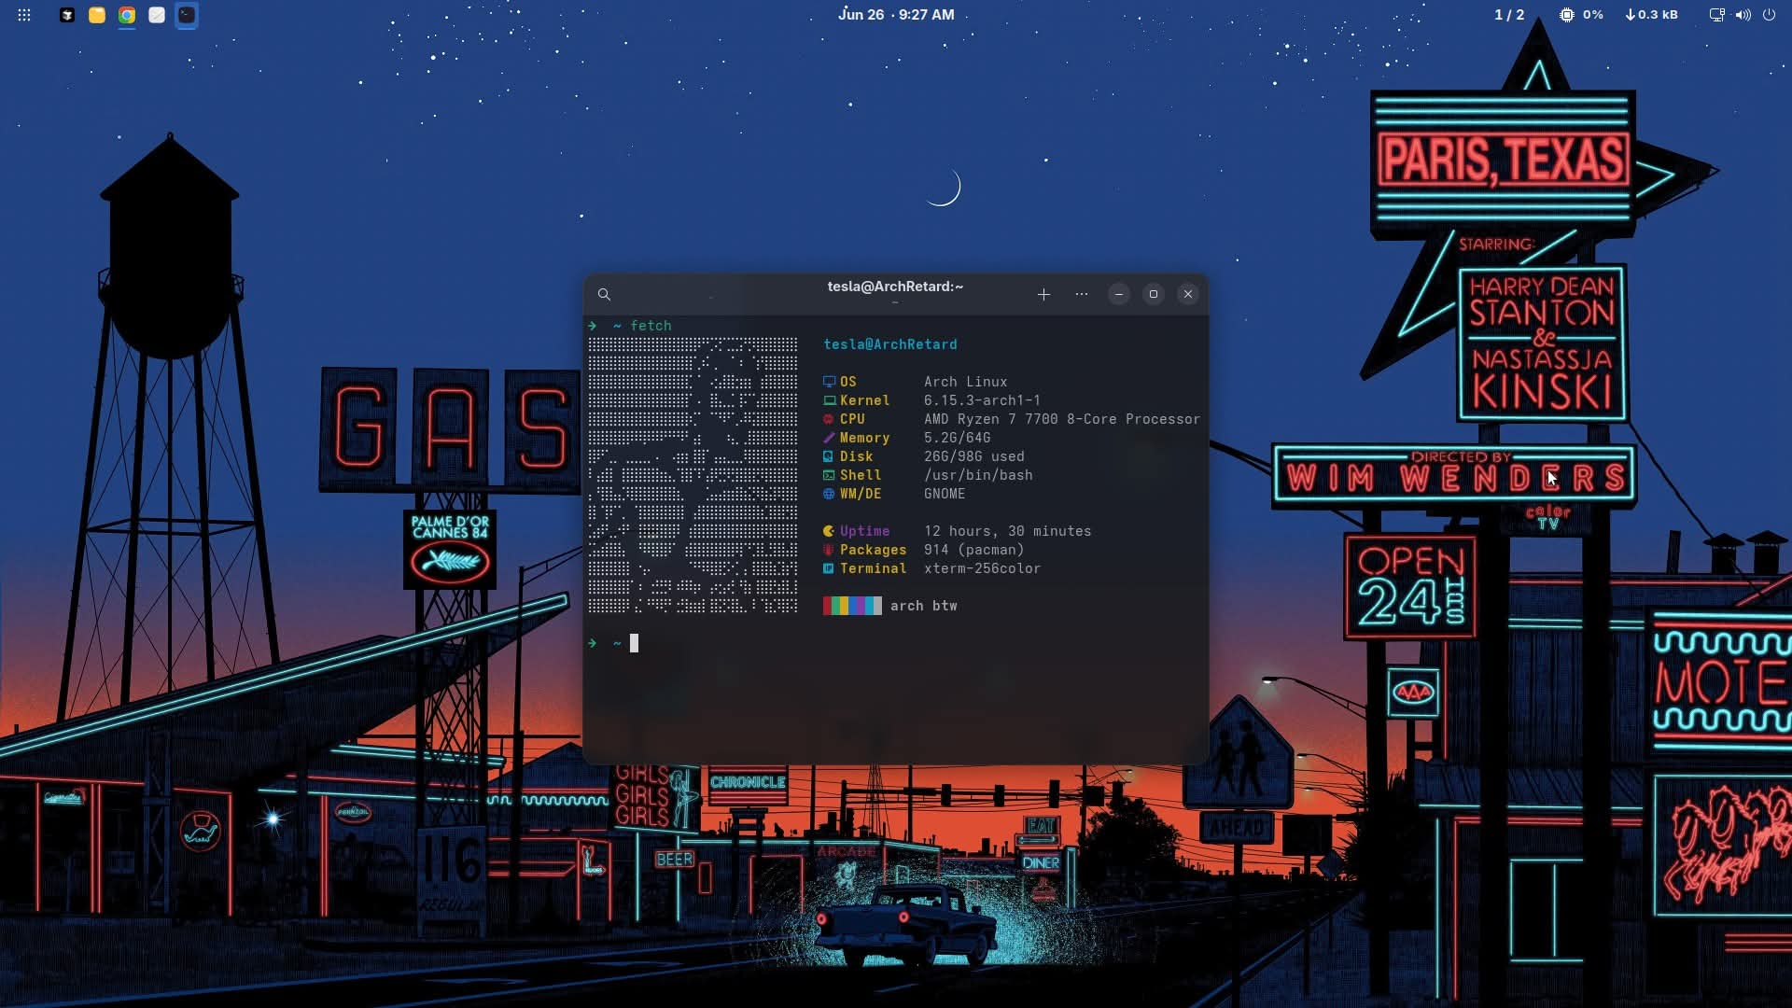Viewport: 1792px width, 1008px height.
Task: Click the red chip icon beside CPU
Action: (829, 419)
